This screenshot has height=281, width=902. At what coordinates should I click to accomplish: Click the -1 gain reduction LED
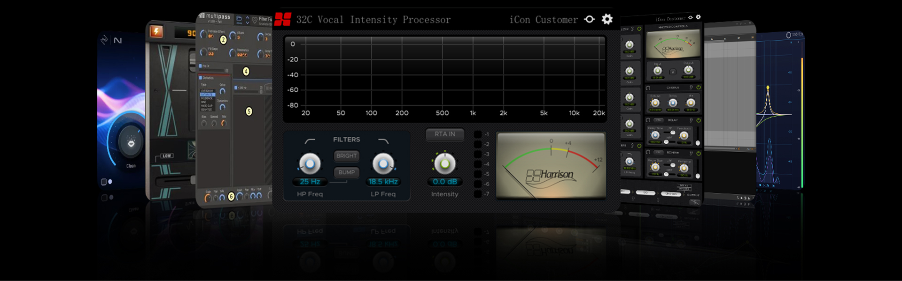pyautogui.click(x=478, y=134)
